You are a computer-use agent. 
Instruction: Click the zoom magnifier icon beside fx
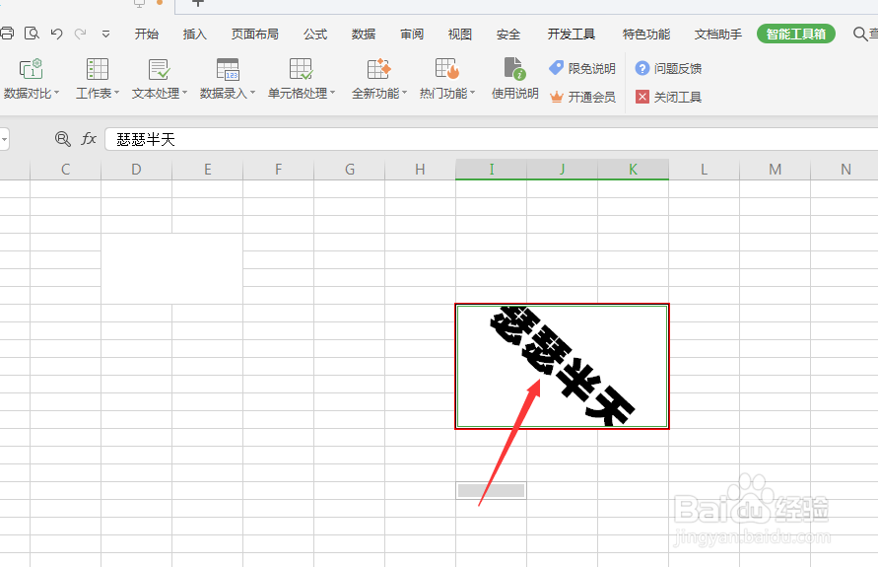coord(63,139)
